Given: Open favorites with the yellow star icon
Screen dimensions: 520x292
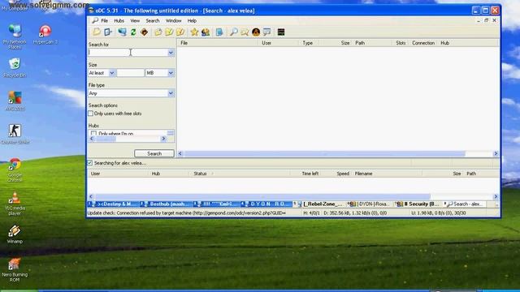Looking at the screenshot, I should pyautogui.click(x=194, y=32).
